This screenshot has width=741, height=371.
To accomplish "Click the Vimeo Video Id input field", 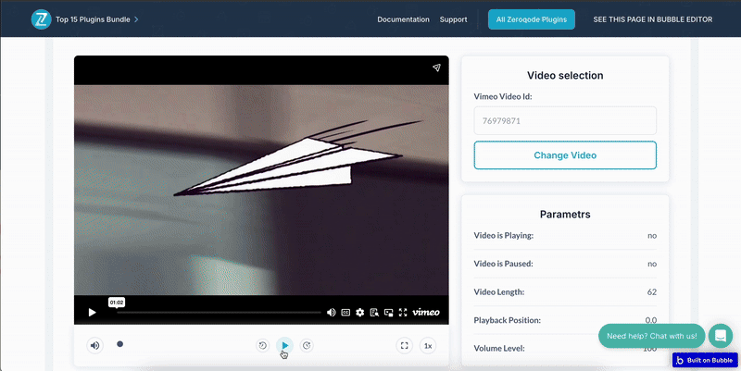I will pyautogui.click(x=565, y=120).
